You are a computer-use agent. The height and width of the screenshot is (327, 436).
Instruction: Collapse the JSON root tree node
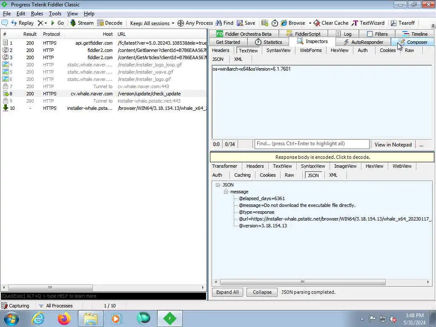218,185
